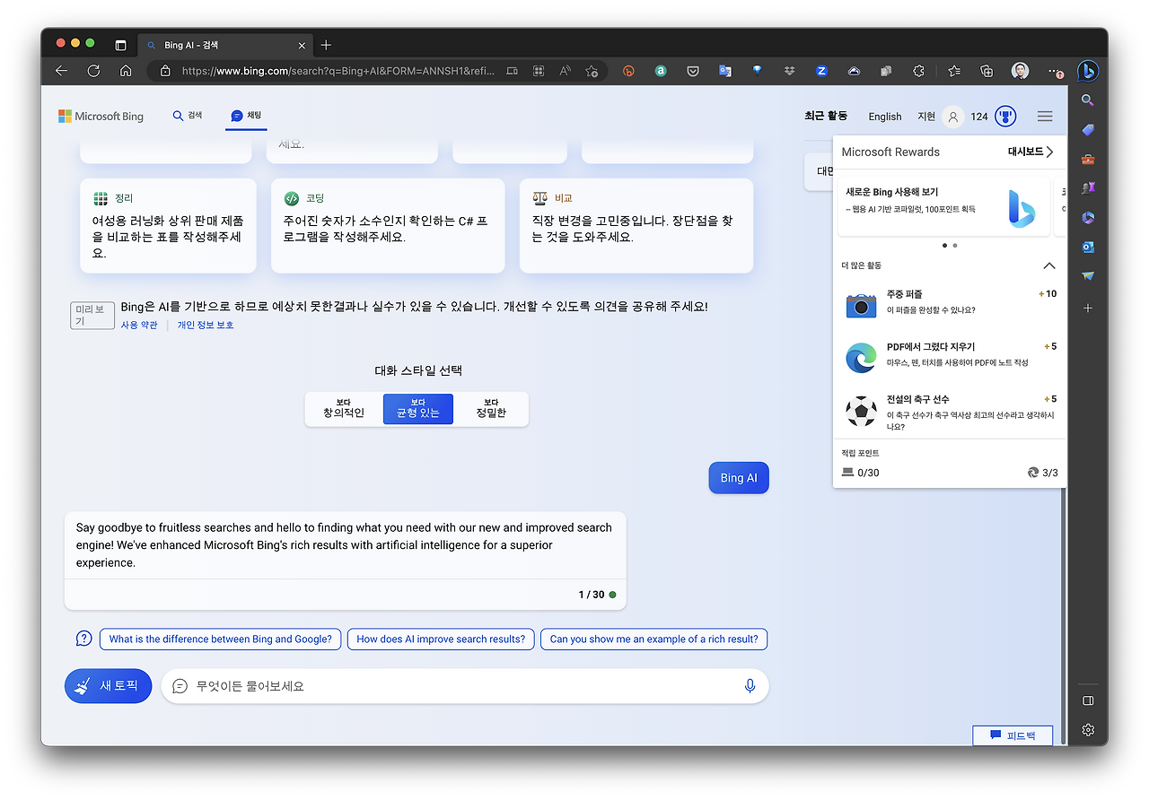Image resolution: width=1149 pixels, height=800 pixels.
Task: Open the 정리 running shoes example card
Action: coord(168,225)
